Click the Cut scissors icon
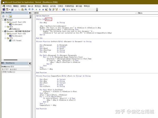 (x=16, y=10)
